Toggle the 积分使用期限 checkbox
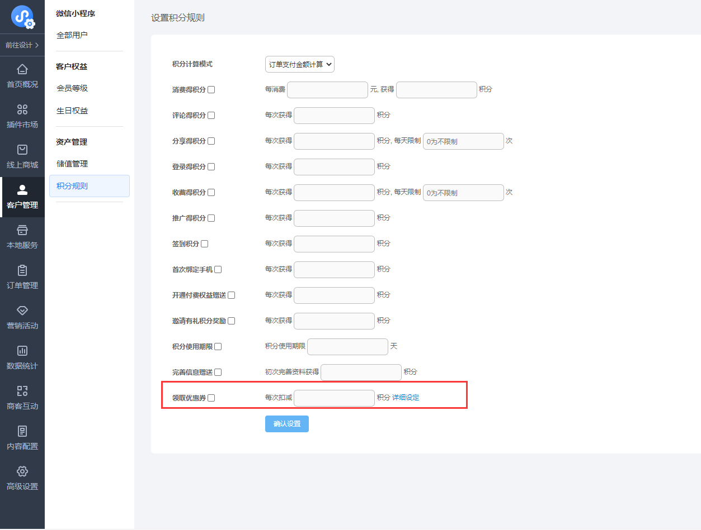This screenshot has width=701, height=530. (218, 347)
